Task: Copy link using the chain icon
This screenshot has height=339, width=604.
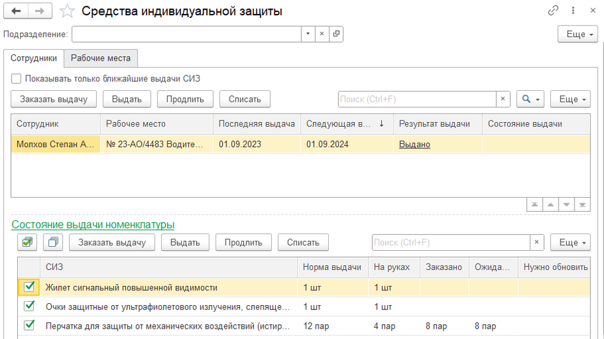Action: [x=553, y=11]
